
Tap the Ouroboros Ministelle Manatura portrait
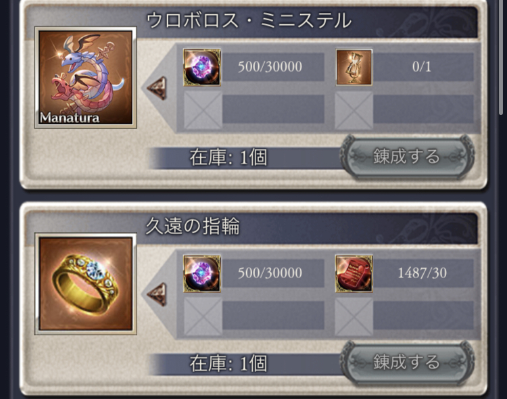tap(86, 78)
